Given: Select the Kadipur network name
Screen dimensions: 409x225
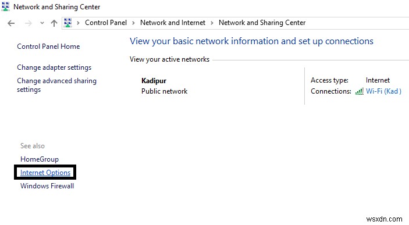Looking at the screenshot, I should point(154,81).
